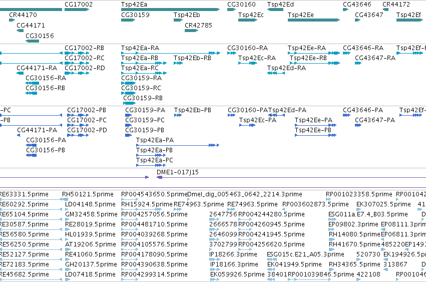426x282 pixels.
Task: Click the RH50121.5prime EST label
Action: click(88, 194)
